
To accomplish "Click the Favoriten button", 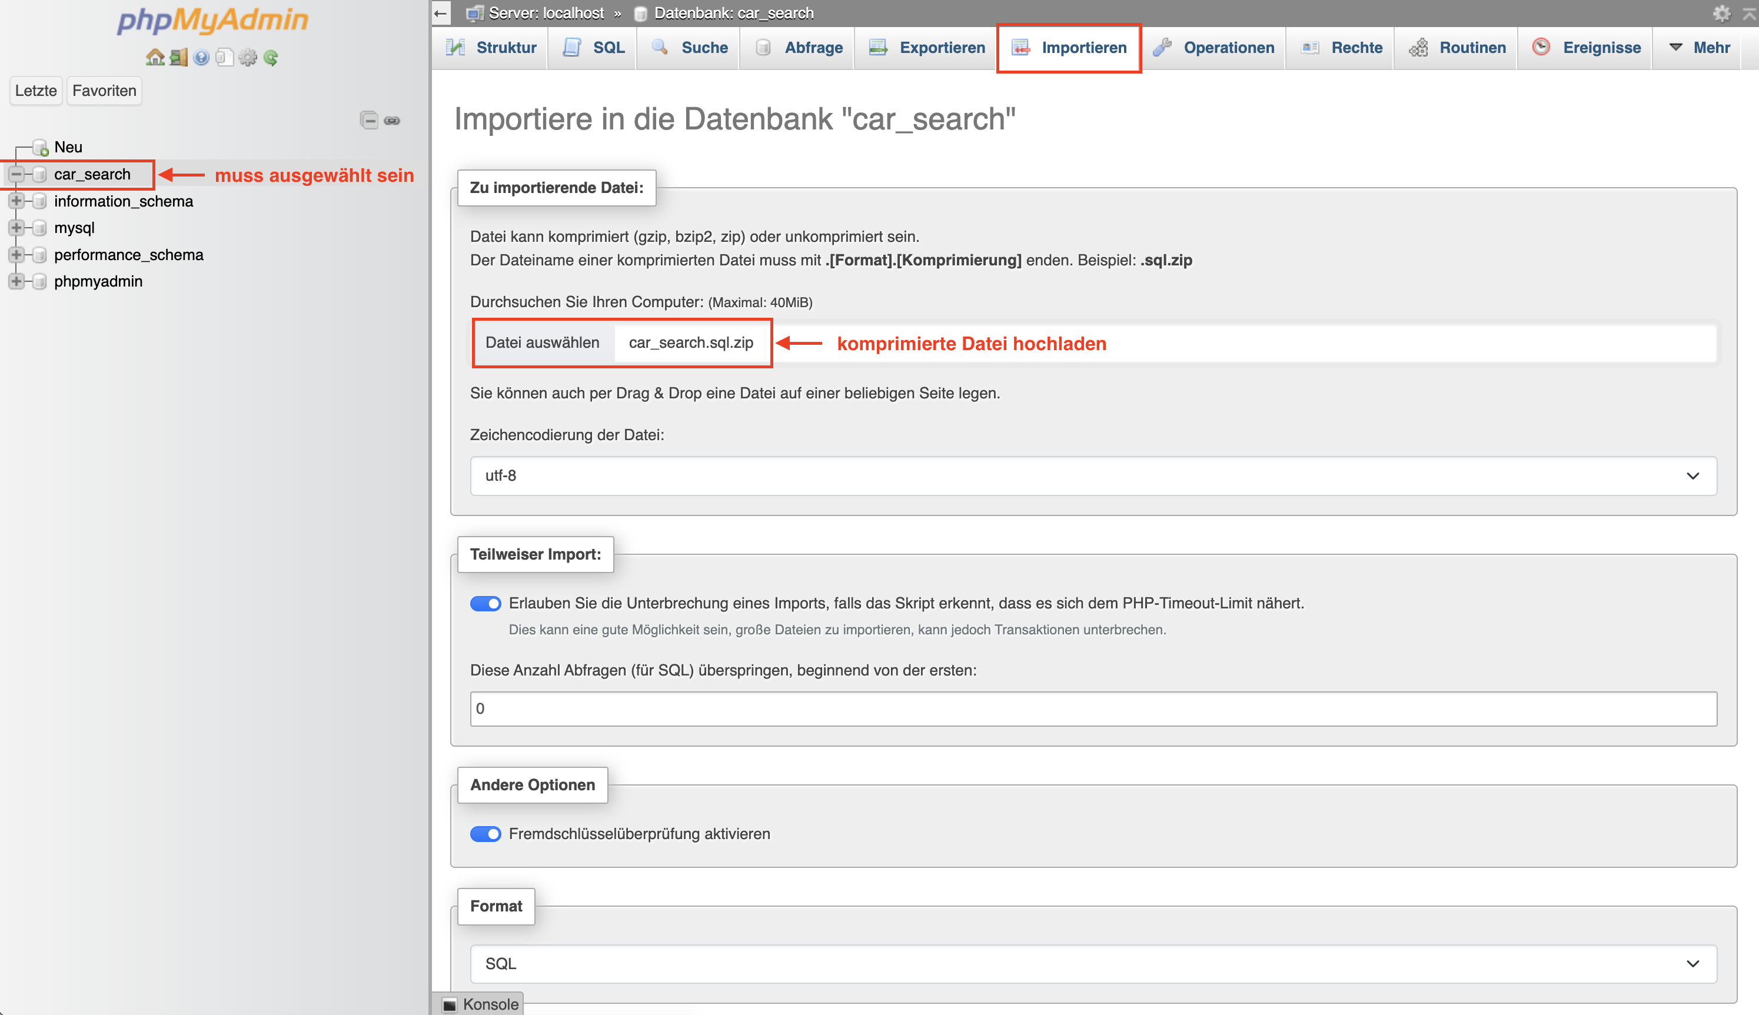I will (x=104, y=91).
